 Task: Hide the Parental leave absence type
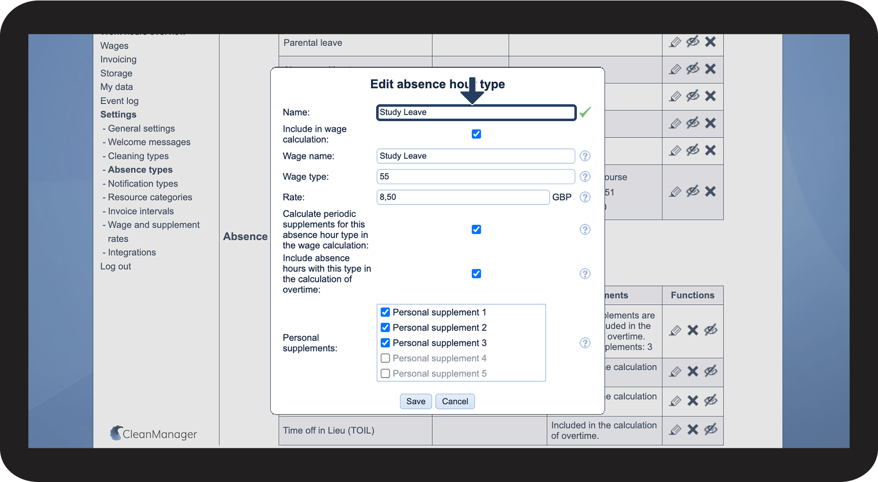(693, 42)
